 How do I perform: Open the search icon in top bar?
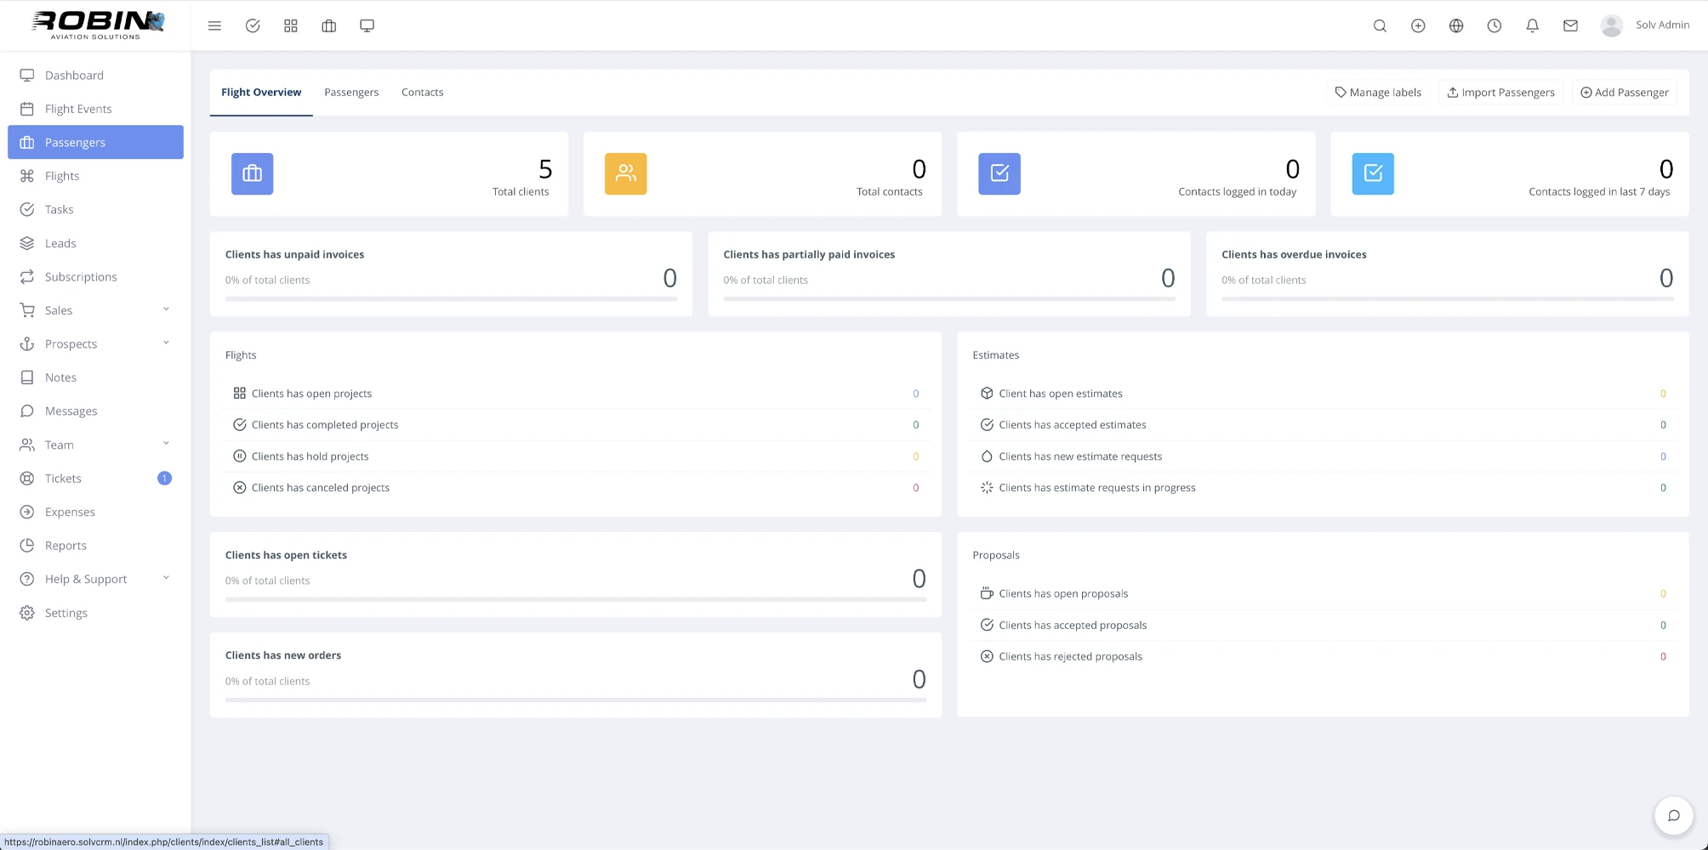(x=1380, y=25)
